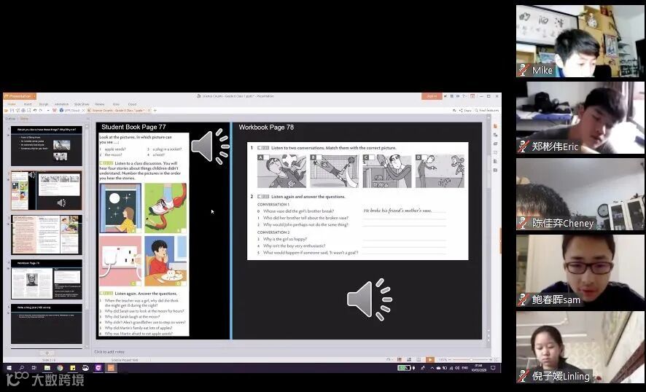Click the orange Sign in button
646x392 pixels.
point(432,96)
